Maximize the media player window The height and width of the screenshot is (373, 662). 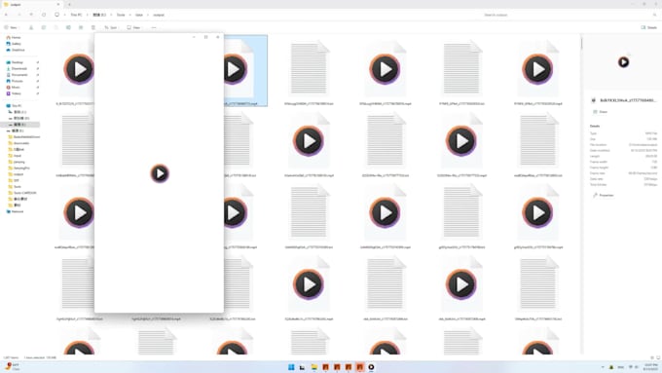pyautogui.click(x=205, y=37)
